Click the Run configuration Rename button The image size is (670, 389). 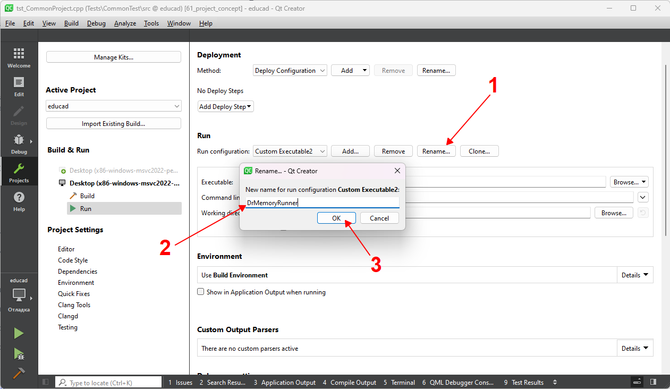pos(436,151)
